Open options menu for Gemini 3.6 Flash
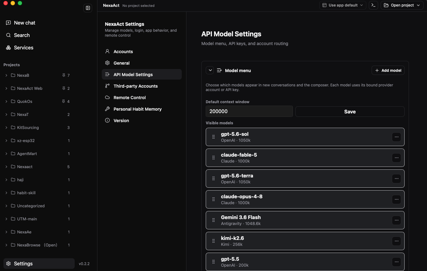427x271 pixels. (x=396, y=220)
